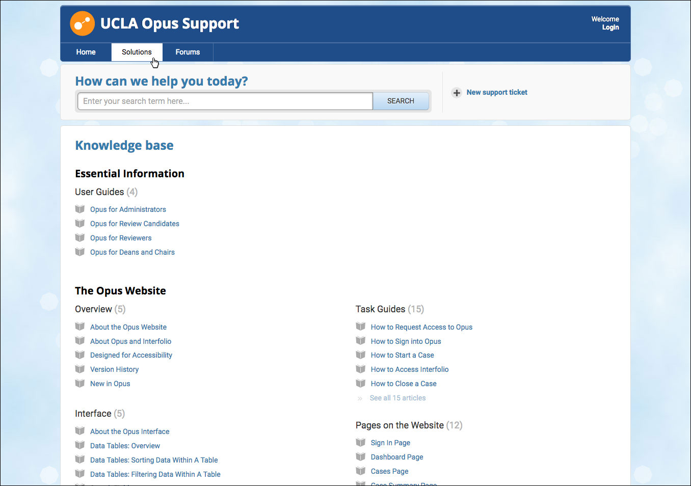Open the Opus for Reviewers article

(x=121, y=238)
